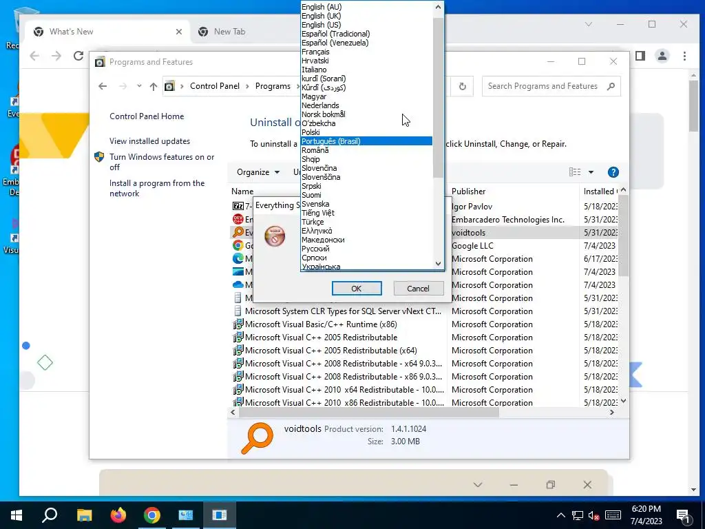Pick Español (Tradicional) from the list
The image size is (705, 529).
pos(335,34)
